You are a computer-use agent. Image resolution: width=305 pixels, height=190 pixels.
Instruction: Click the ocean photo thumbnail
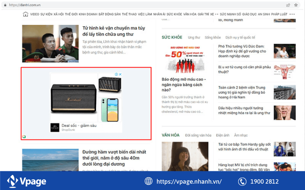pyautogui.click(x=50, y=160)
